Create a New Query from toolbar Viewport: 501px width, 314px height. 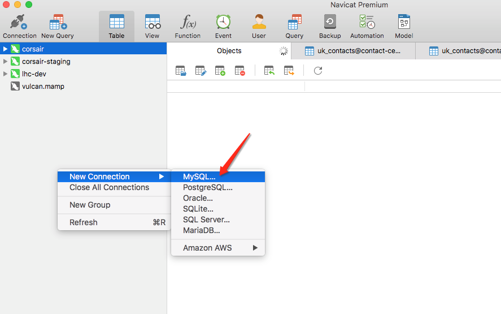58,27
